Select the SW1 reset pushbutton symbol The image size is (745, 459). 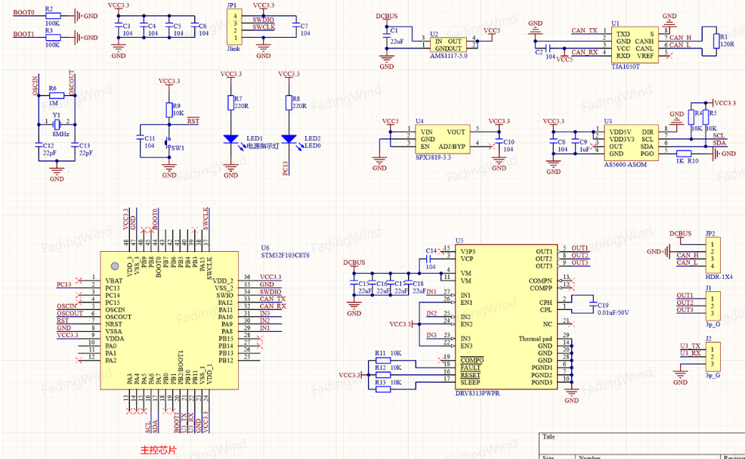pos(168,143)
